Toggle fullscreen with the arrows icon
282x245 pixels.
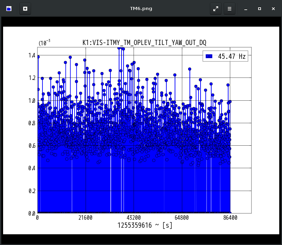click(216, 8)
